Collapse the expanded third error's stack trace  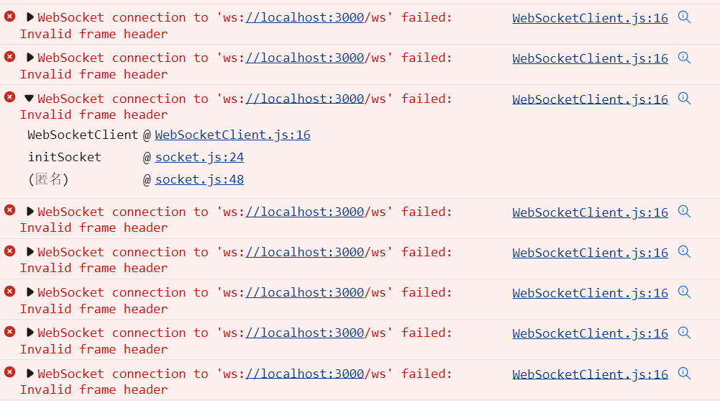29,99
